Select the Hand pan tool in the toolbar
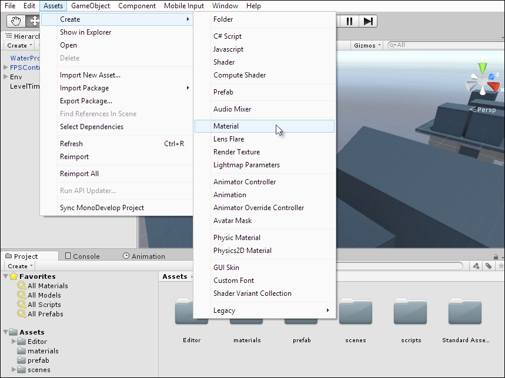The height and width of the screenshot is (378, 505). [15, 21]
